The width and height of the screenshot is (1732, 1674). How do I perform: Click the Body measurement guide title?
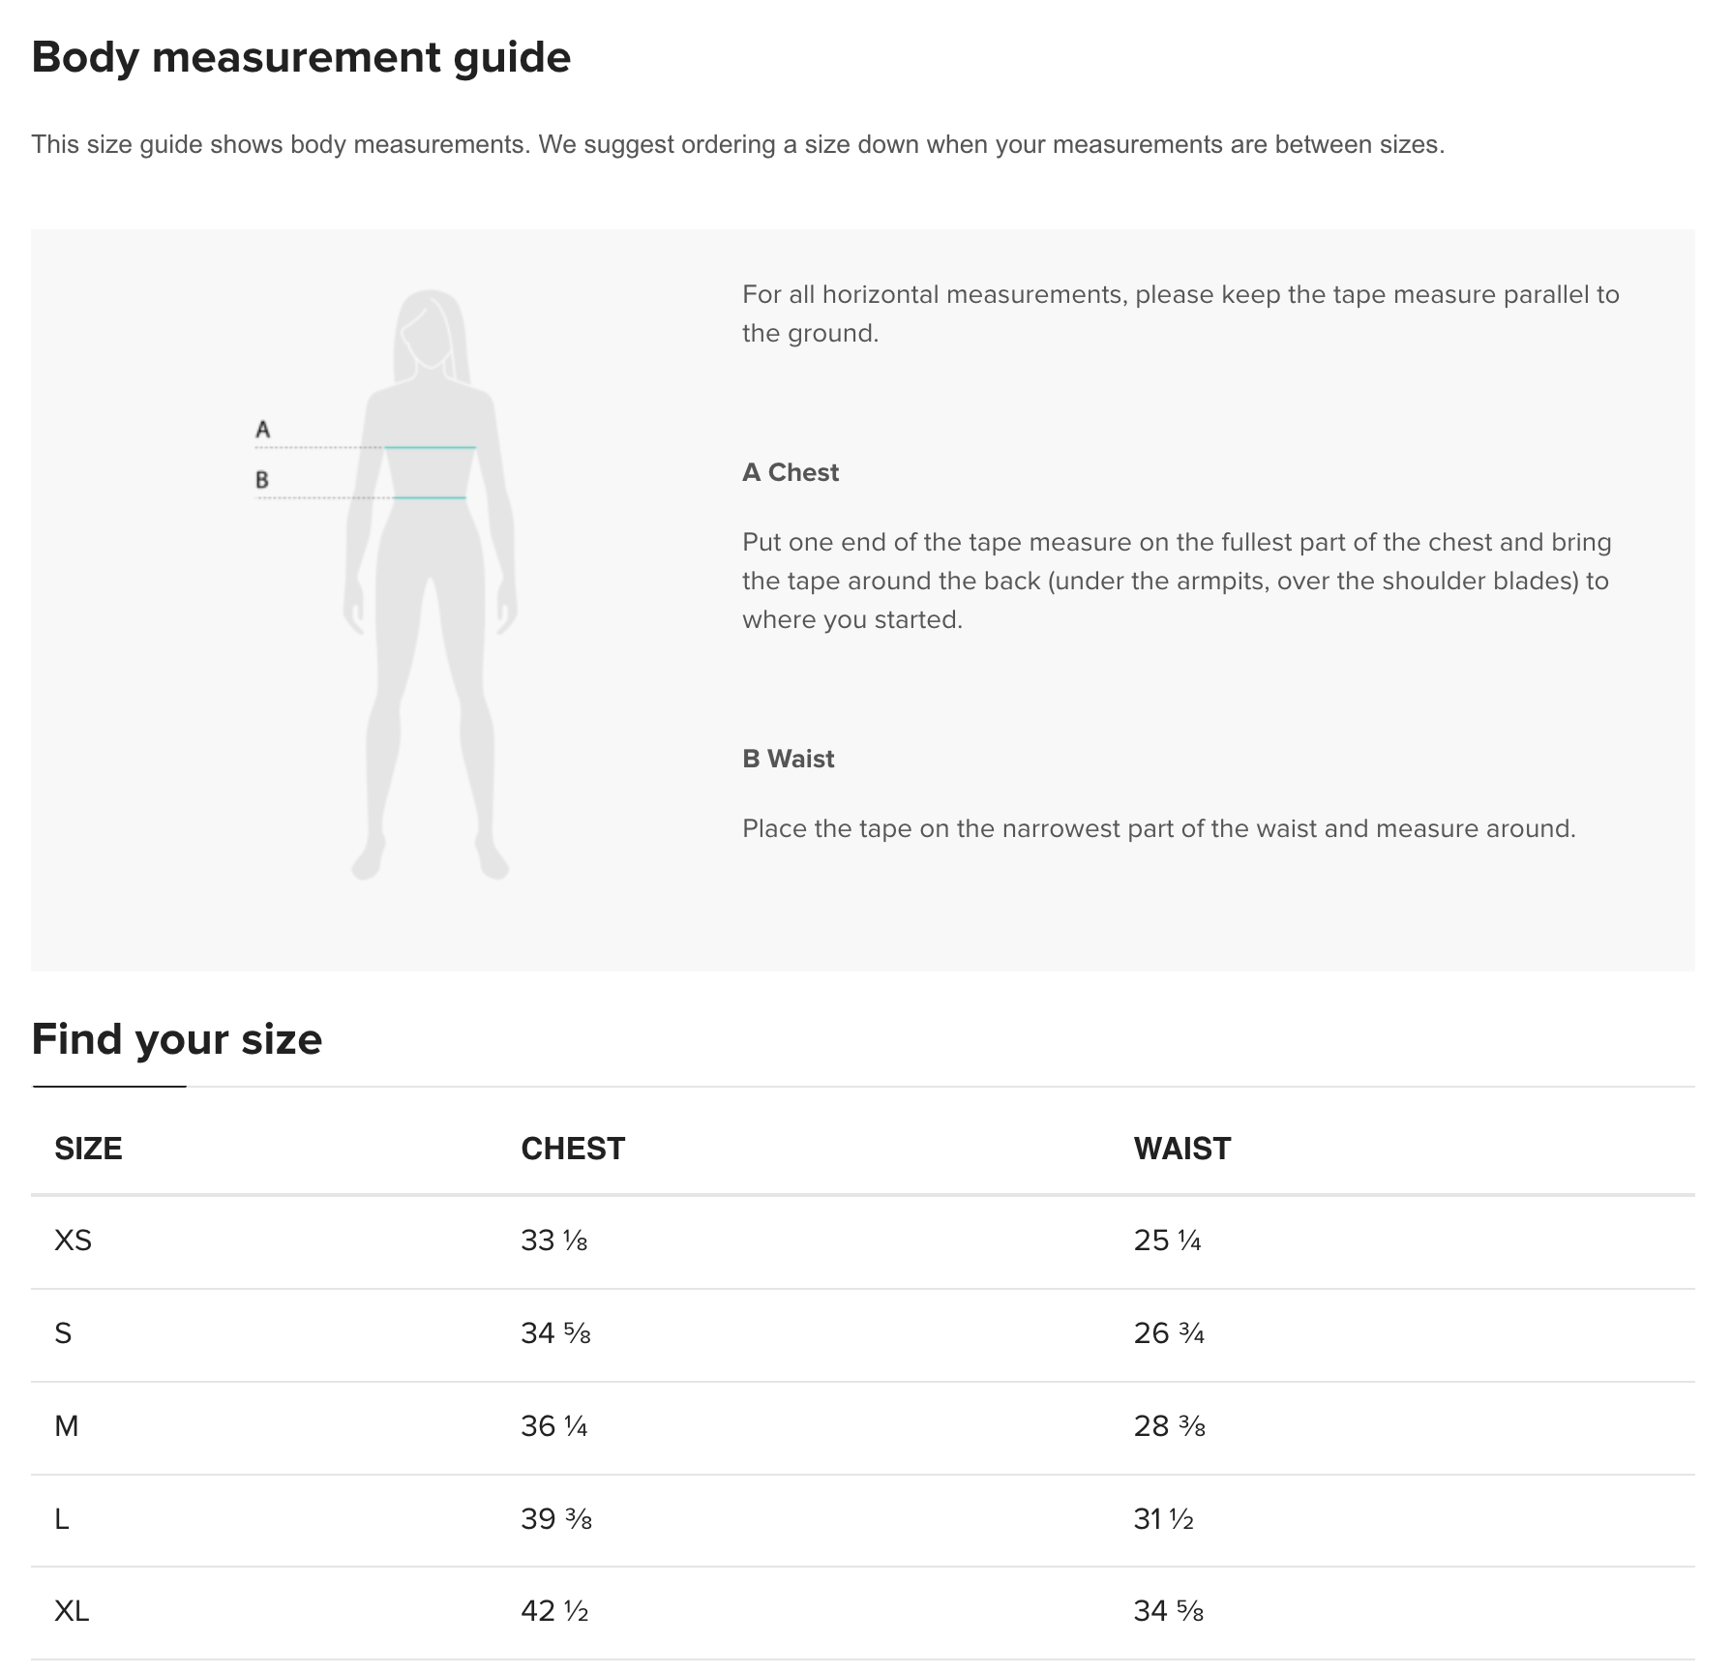point(301,57)
